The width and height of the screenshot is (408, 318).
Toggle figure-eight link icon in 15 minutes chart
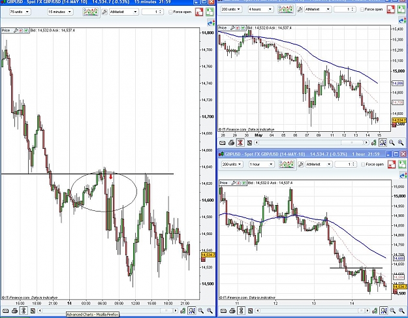click(24, 310)
